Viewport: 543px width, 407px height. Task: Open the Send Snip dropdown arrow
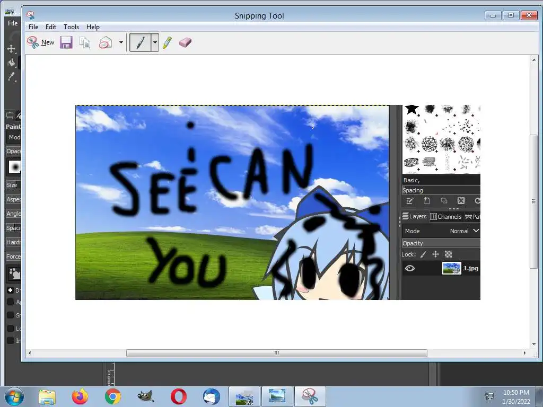(121, 42)
